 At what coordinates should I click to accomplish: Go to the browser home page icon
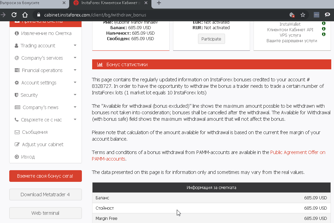(x=25, y=15)
